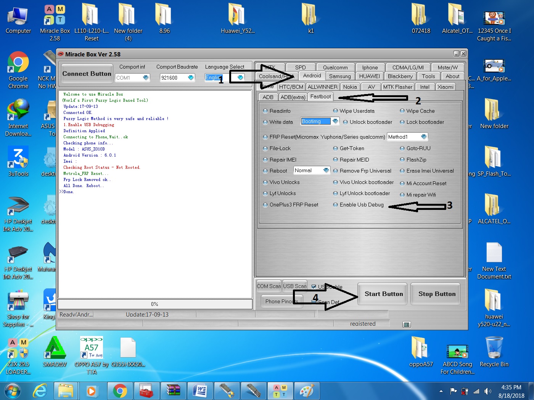The height and width of the screenshot is (400, 534).
Task: Click the USB Scan button
Action: click(x=294, y=286)
